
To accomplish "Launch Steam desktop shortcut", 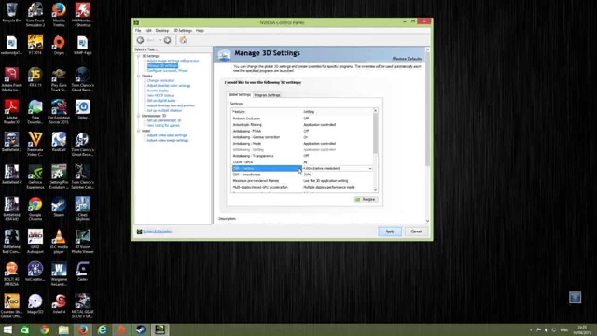I will (x=59, y=207).
